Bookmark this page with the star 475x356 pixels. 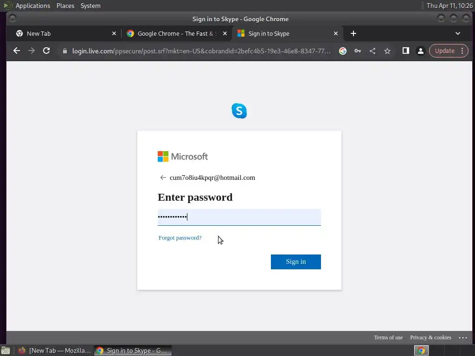click(387, 51)
